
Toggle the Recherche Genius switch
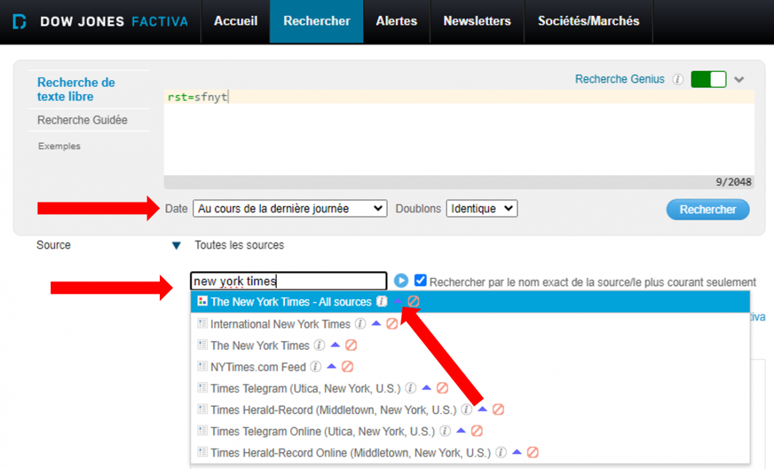pyautogui.click(x=708, y=79)
